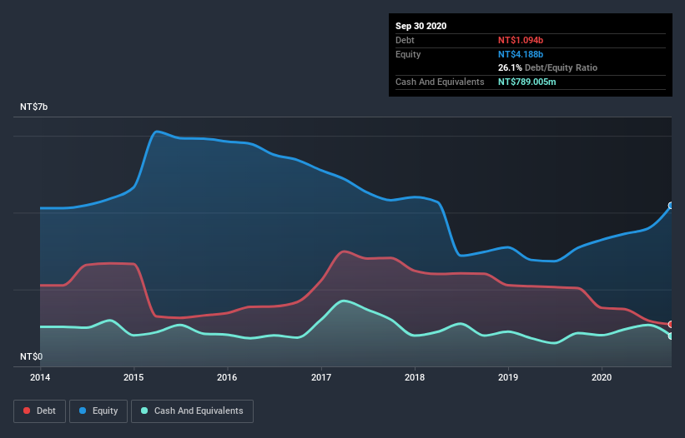Click the 26.1% Debt/Equity Ratio text
Viewport: 685px width, 438px height.
click(x=548, y=68)
